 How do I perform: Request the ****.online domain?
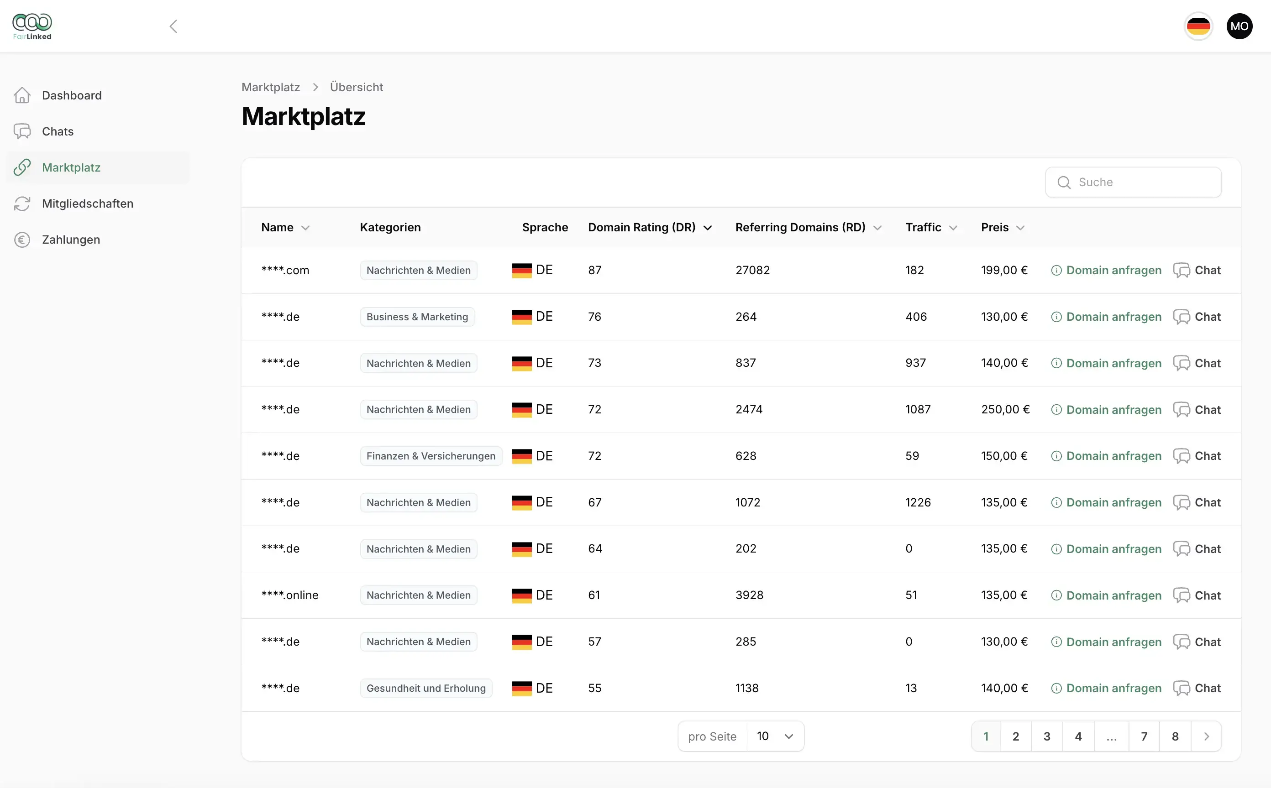click(1106, 595)
